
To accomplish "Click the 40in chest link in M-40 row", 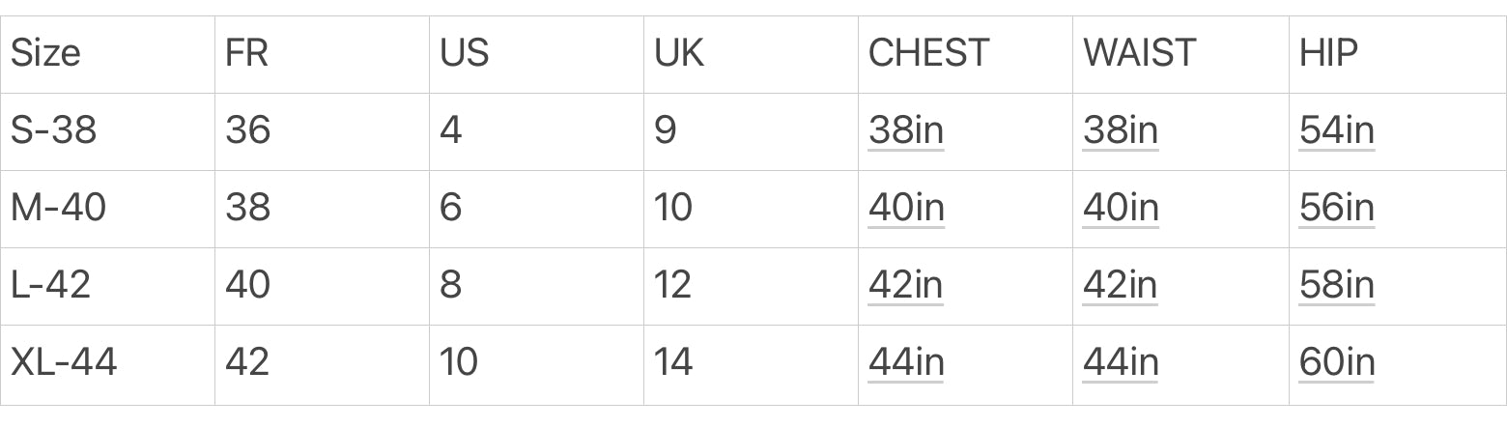I will 905,208.
